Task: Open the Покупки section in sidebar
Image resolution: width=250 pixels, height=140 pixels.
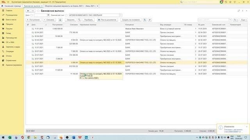Action: [9, 29]
